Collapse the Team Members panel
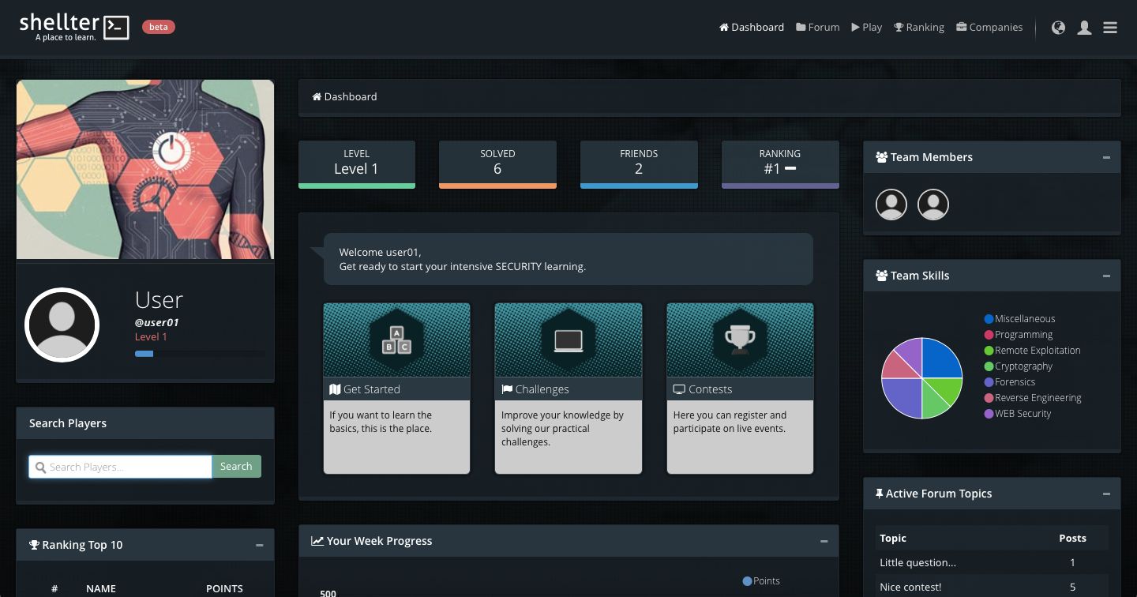This screenshot has width=1137, height=597. tap(1105, 156)
